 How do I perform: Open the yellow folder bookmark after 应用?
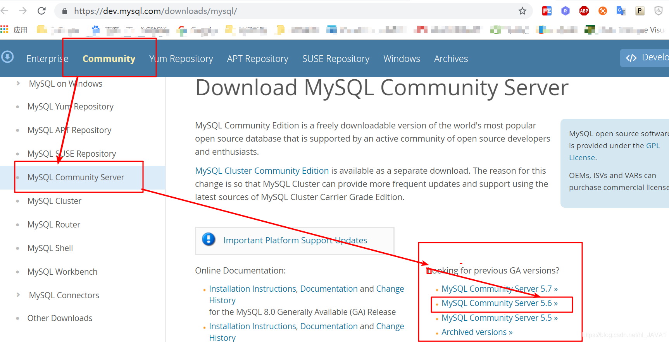pyautogui.click(x=42, y=29)
